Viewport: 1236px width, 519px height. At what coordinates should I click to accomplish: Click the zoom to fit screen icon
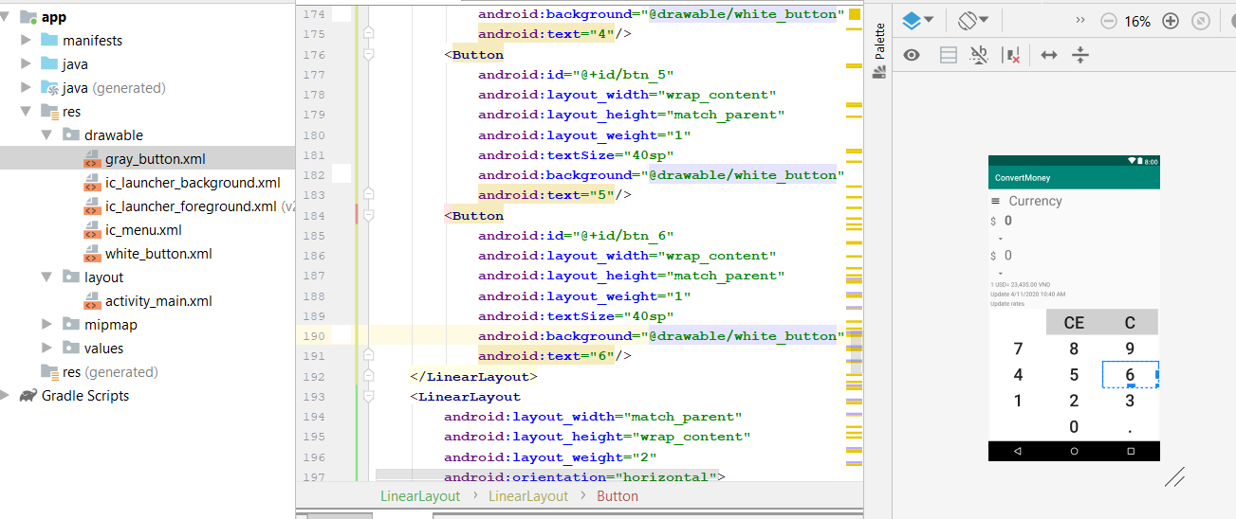click(1200, 21)
